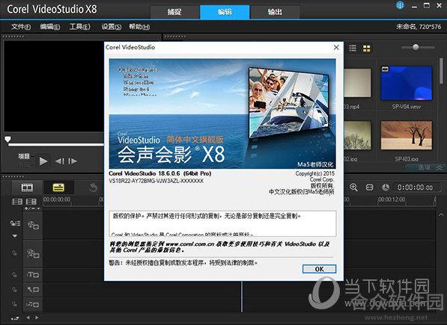
Task: Click the music track icon
Action: click(33, 305)
